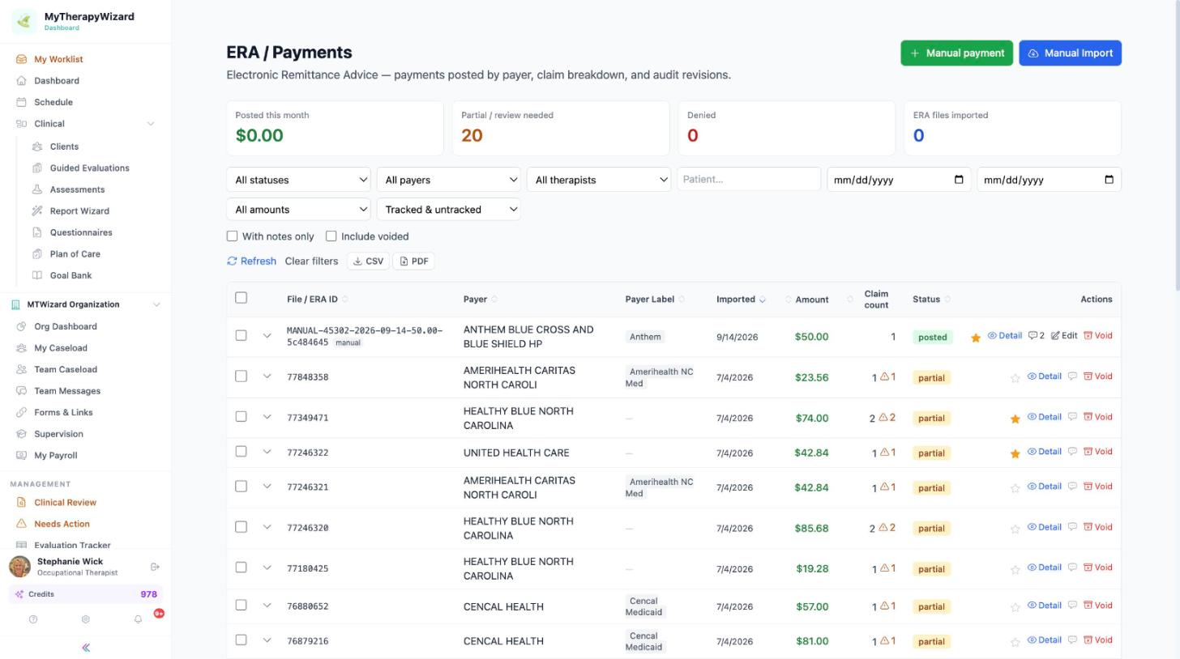
Task: Void the 76880652 CENCAL HEALTH payment
Action: tap(1097, 605)
